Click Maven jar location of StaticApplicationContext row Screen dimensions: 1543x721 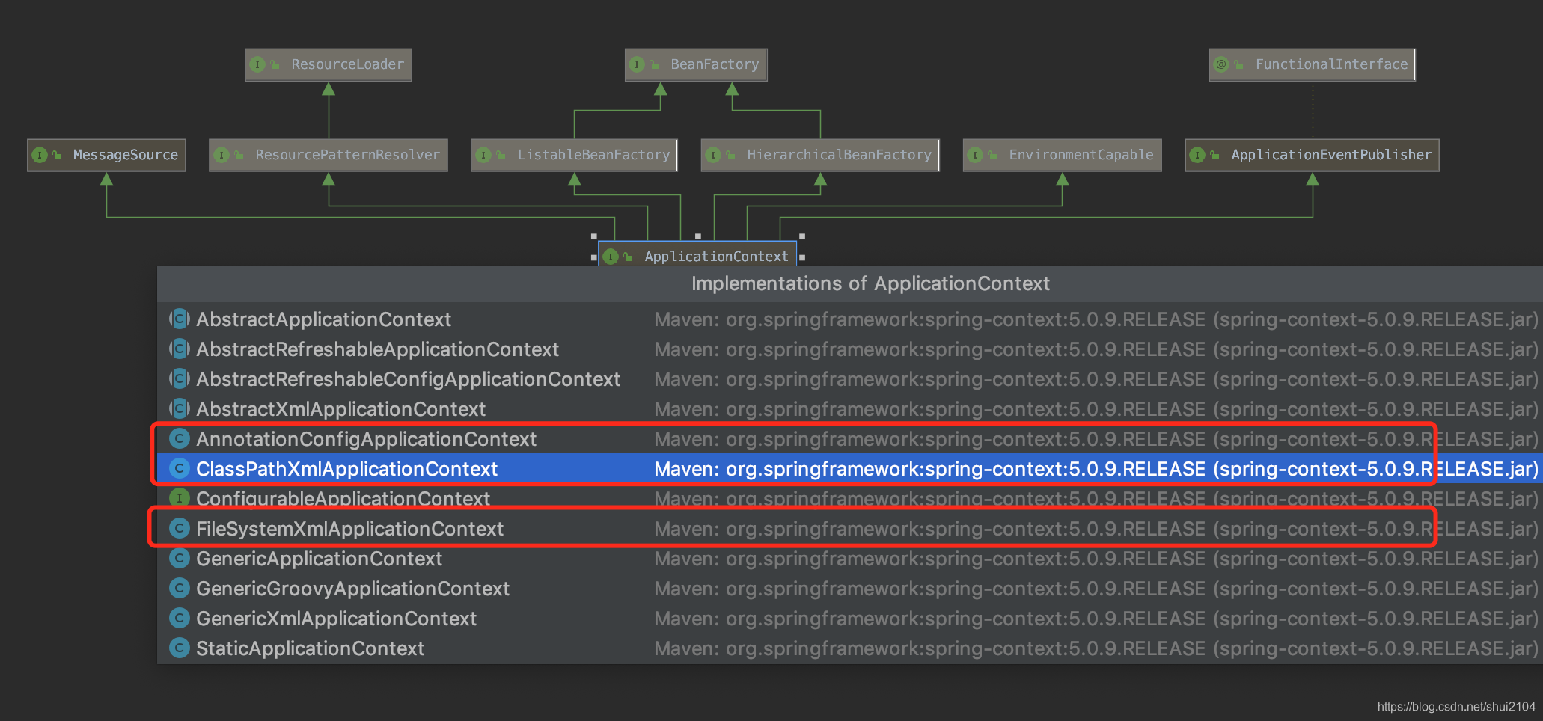pos(1096,648)
